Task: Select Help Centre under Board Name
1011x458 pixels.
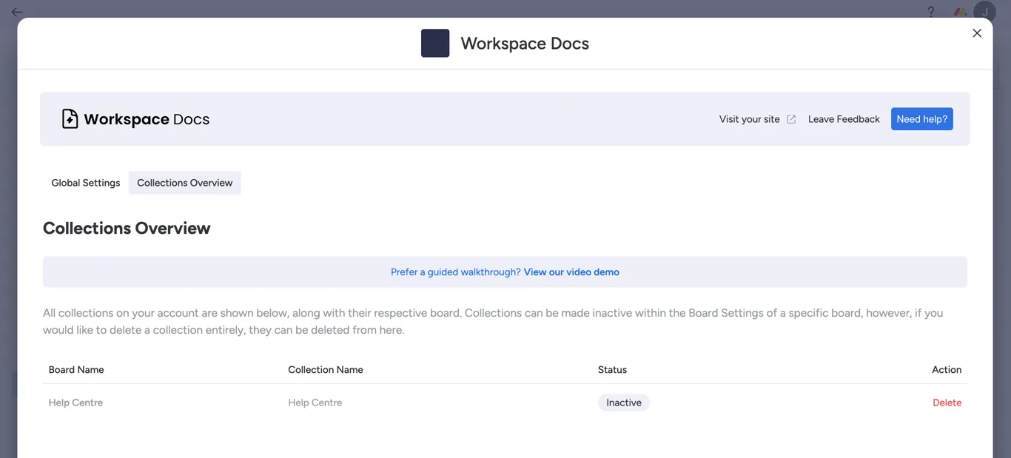Action: tap(75, 403)
